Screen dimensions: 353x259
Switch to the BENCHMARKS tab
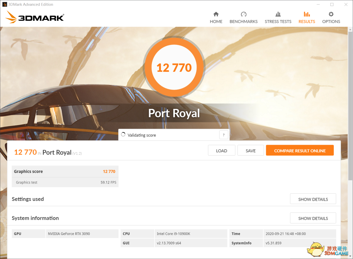[244, 18]
